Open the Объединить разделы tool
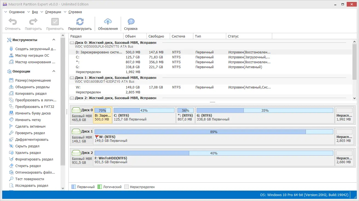359x201 pixels. pos(31,87)
